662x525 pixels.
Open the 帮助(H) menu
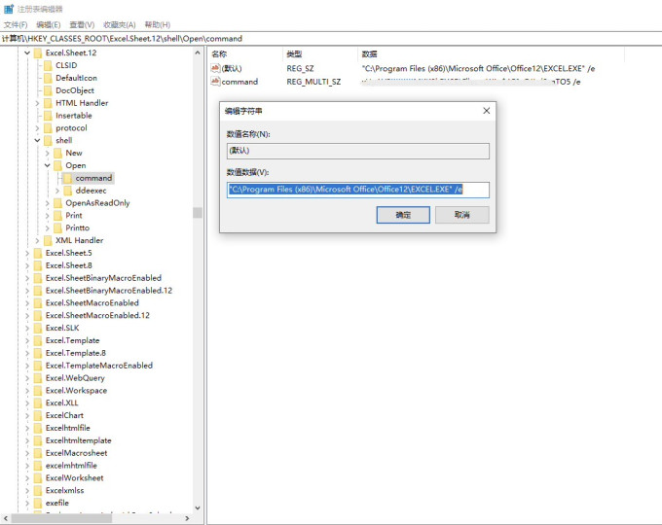click(x=157, y=25)
